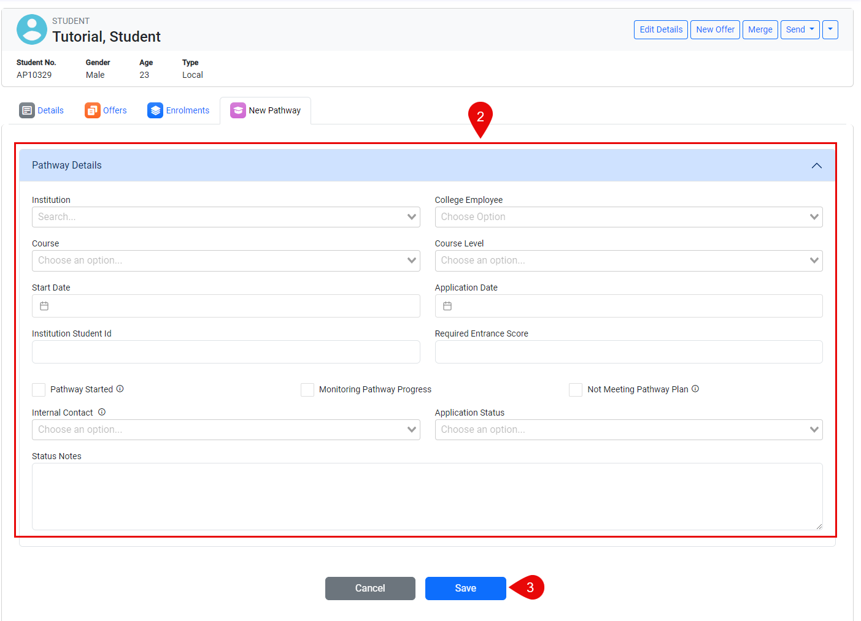Click the Internal Contact info icon
This screenshot has height=621, width=861.
pyautogui.click(x=102, y=412)
